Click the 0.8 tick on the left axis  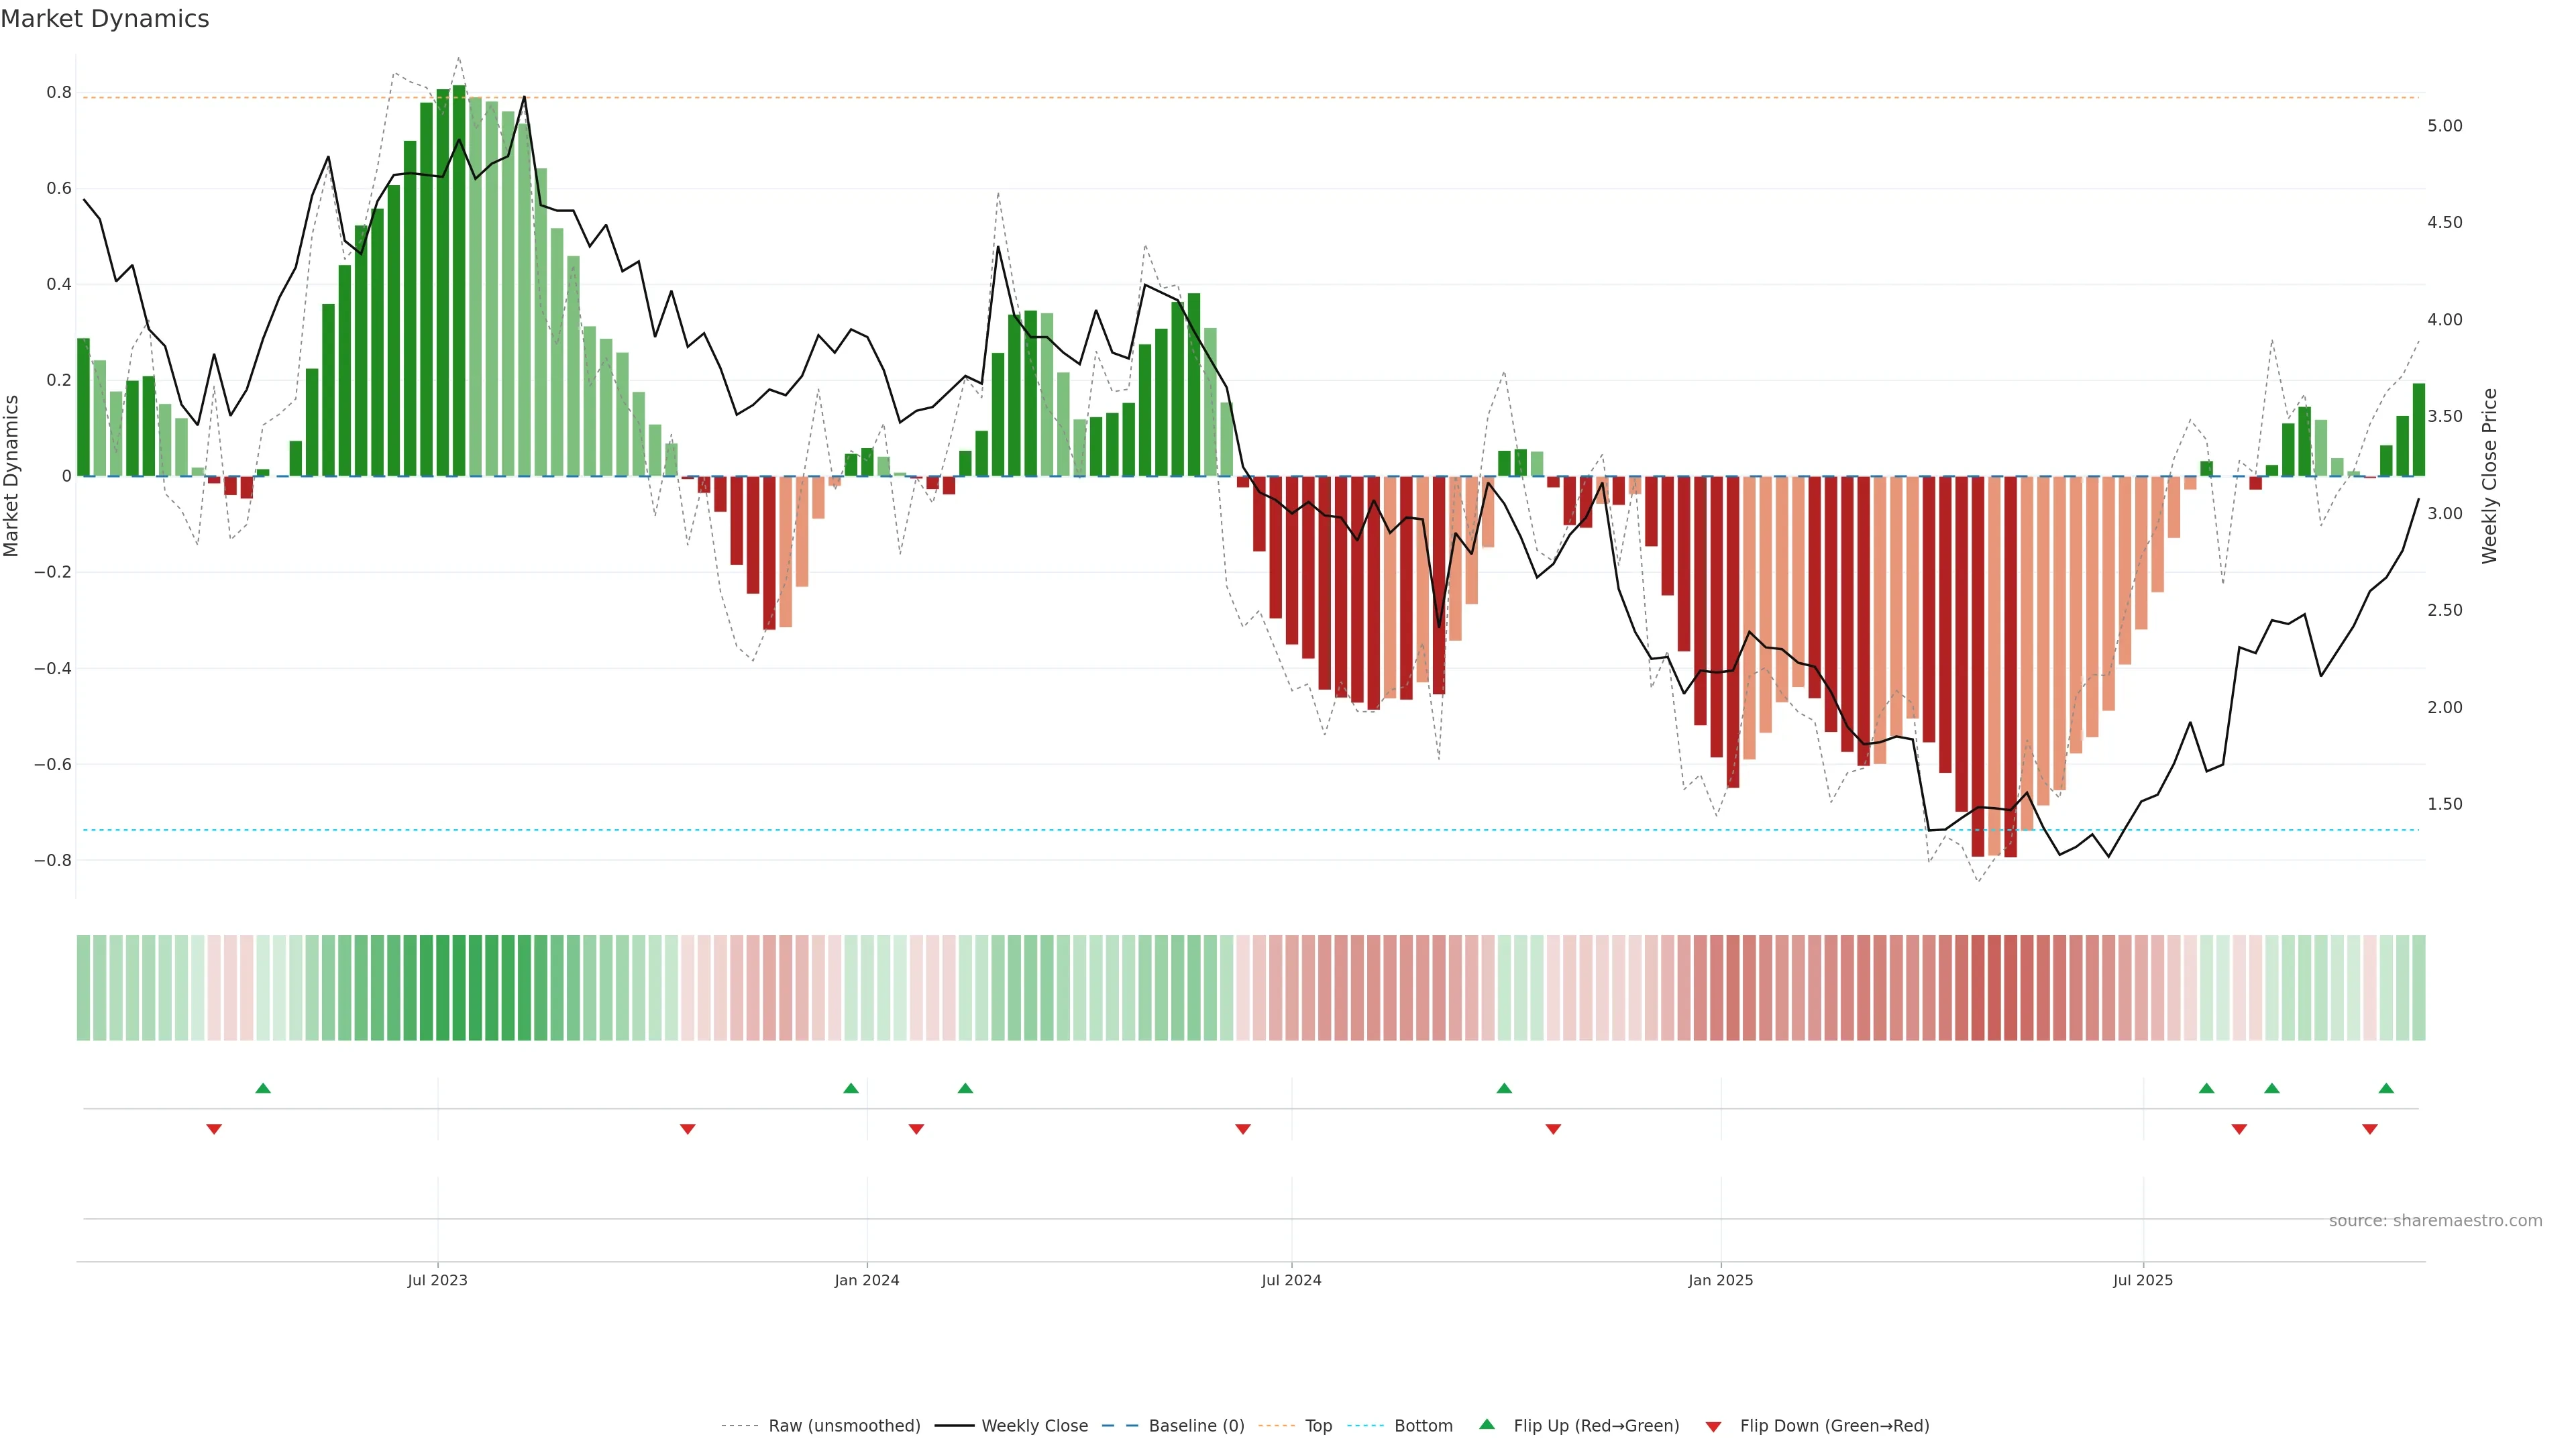coord(59,92)
